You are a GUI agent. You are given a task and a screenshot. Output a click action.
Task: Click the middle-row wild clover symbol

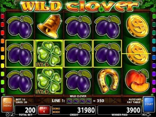point(49,54)
